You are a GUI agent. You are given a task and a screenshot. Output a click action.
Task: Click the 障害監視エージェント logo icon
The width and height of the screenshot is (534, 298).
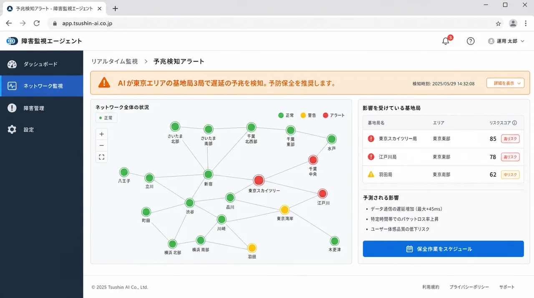[x=12, y=41]
